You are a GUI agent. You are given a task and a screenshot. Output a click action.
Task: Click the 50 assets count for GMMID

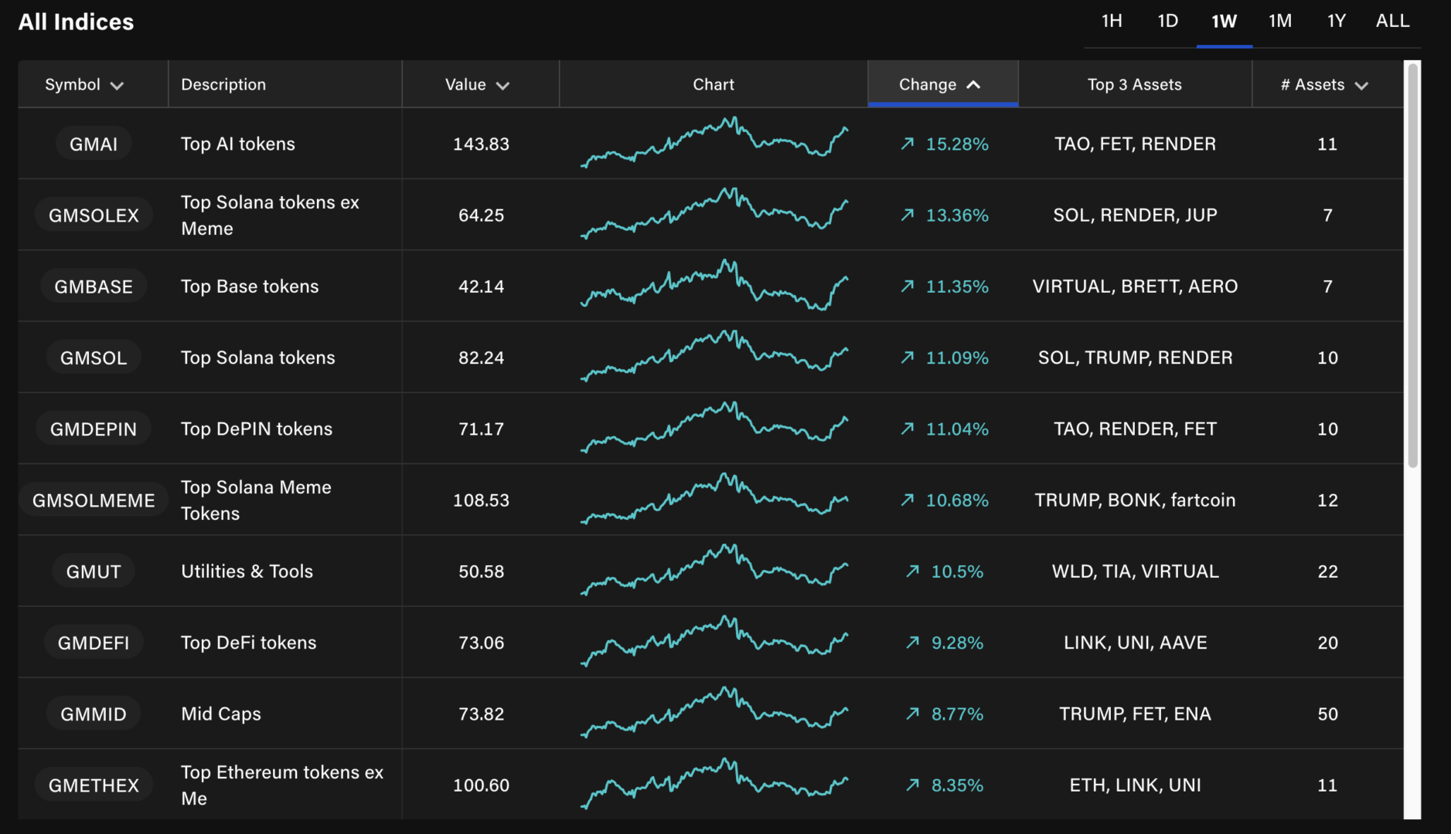pyautogui.click(x=1327, y=714)
